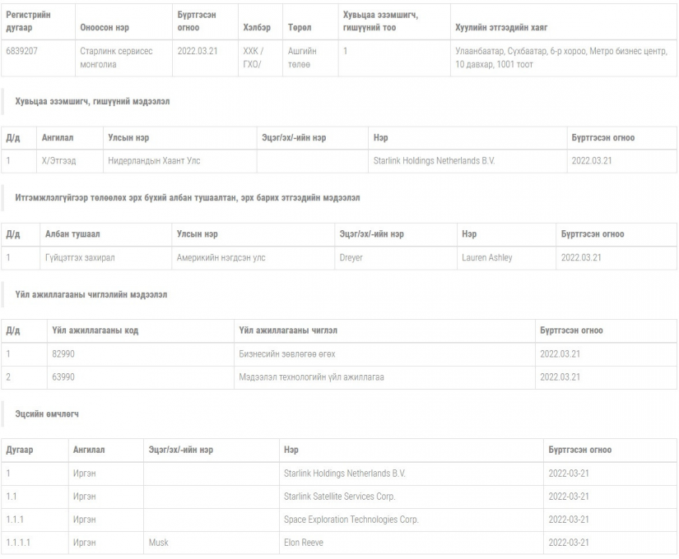Click the company name Старлинк сервисес монголиа
Viewport: 679px width, 559px height.
click(x=116, y=58)
